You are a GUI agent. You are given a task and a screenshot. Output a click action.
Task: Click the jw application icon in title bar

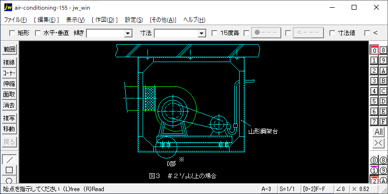click(x=8, y=8)
